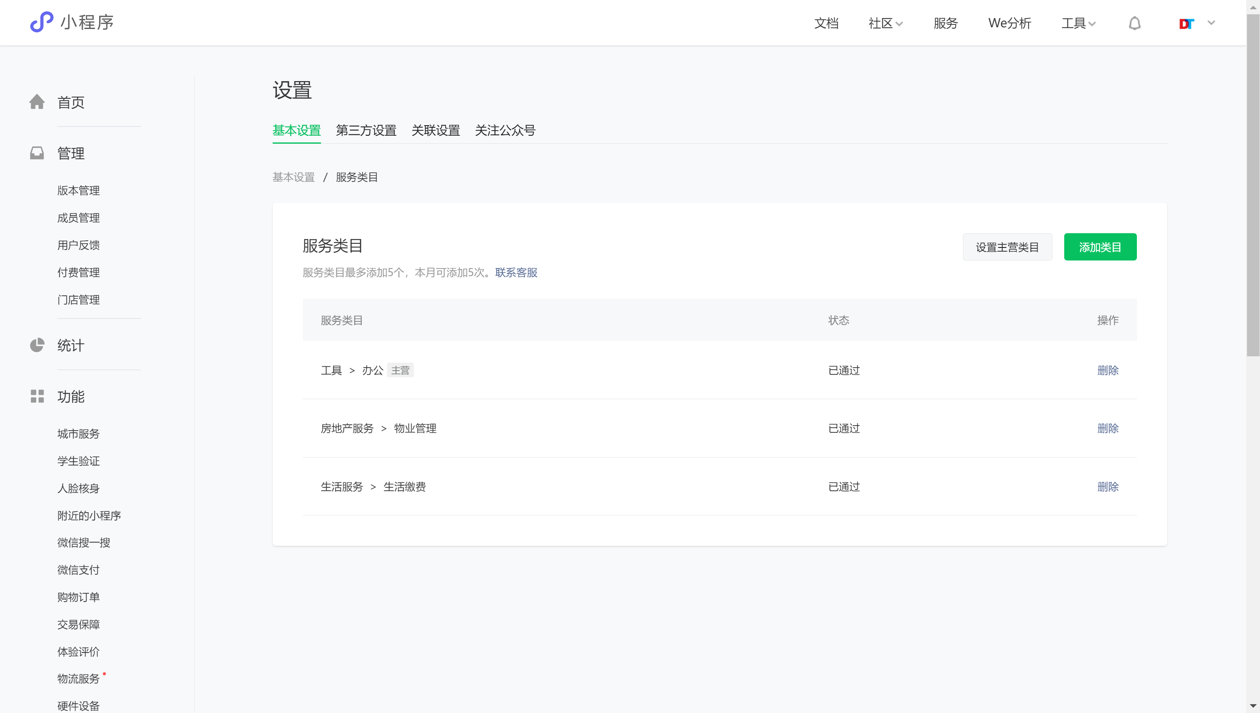Click the green 添加类目 button
1260x713 pixels.
tap(1100, 247)
